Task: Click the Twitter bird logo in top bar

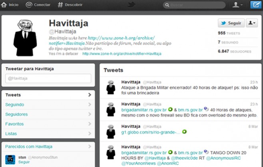Action: pos(131,5)
